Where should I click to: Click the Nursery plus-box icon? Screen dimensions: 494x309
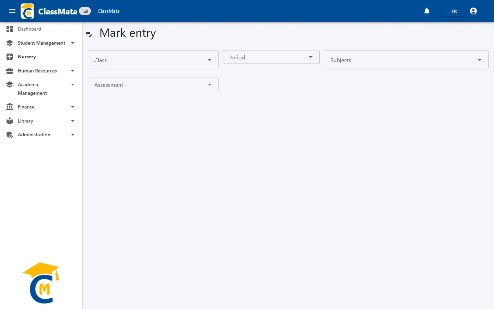click(x=10, y=57)
